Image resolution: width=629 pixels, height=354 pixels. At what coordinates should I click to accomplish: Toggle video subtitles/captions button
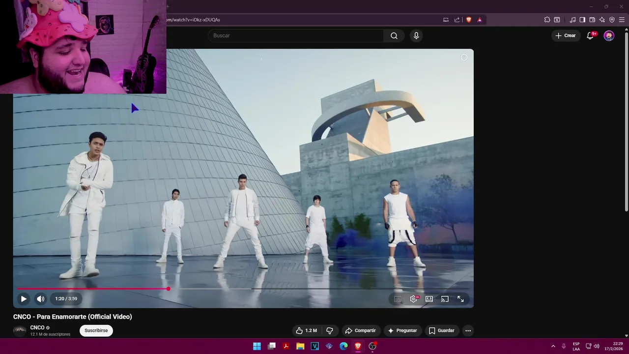click(x=398, y=299)
